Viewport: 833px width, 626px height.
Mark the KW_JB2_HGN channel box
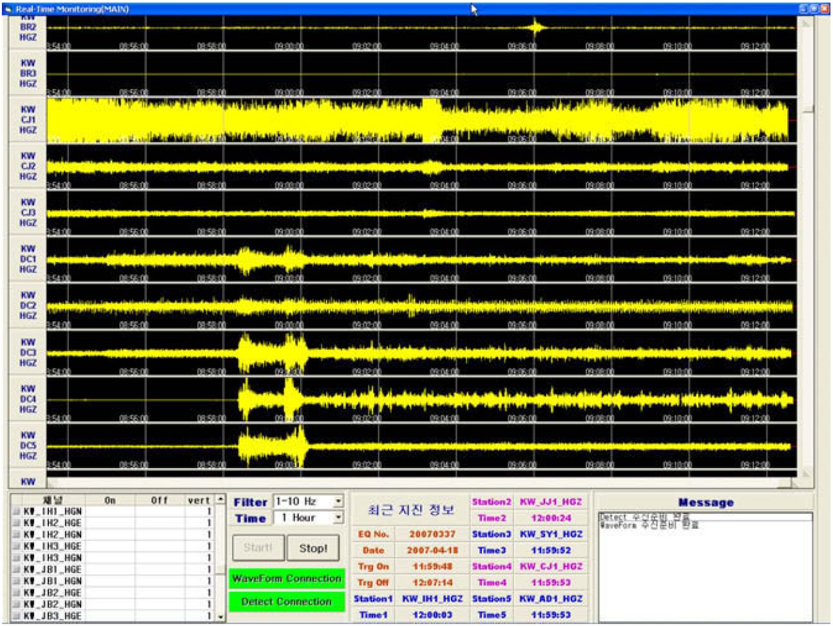[17, 604]
